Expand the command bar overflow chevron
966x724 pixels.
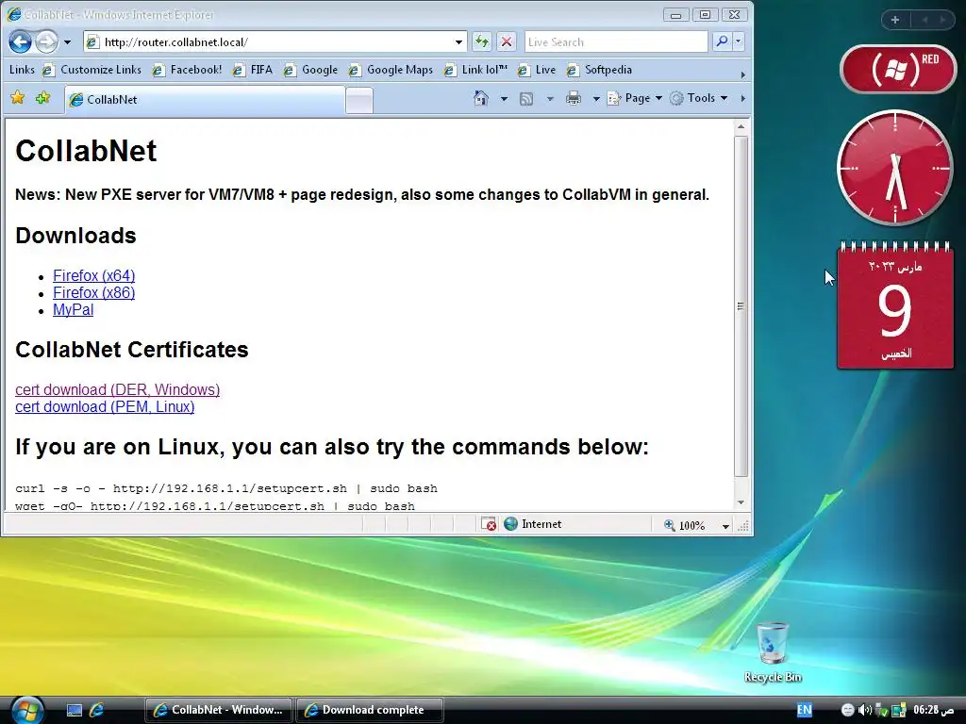(x=743, y=98)
